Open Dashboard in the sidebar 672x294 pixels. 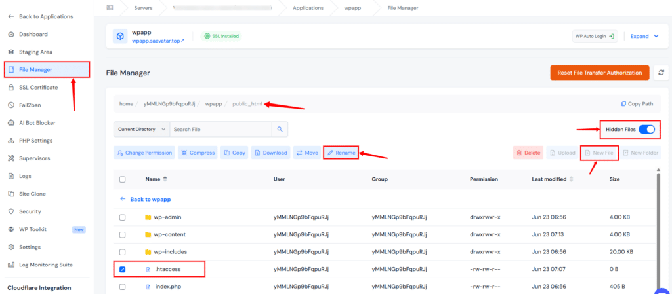click(28, 34)
